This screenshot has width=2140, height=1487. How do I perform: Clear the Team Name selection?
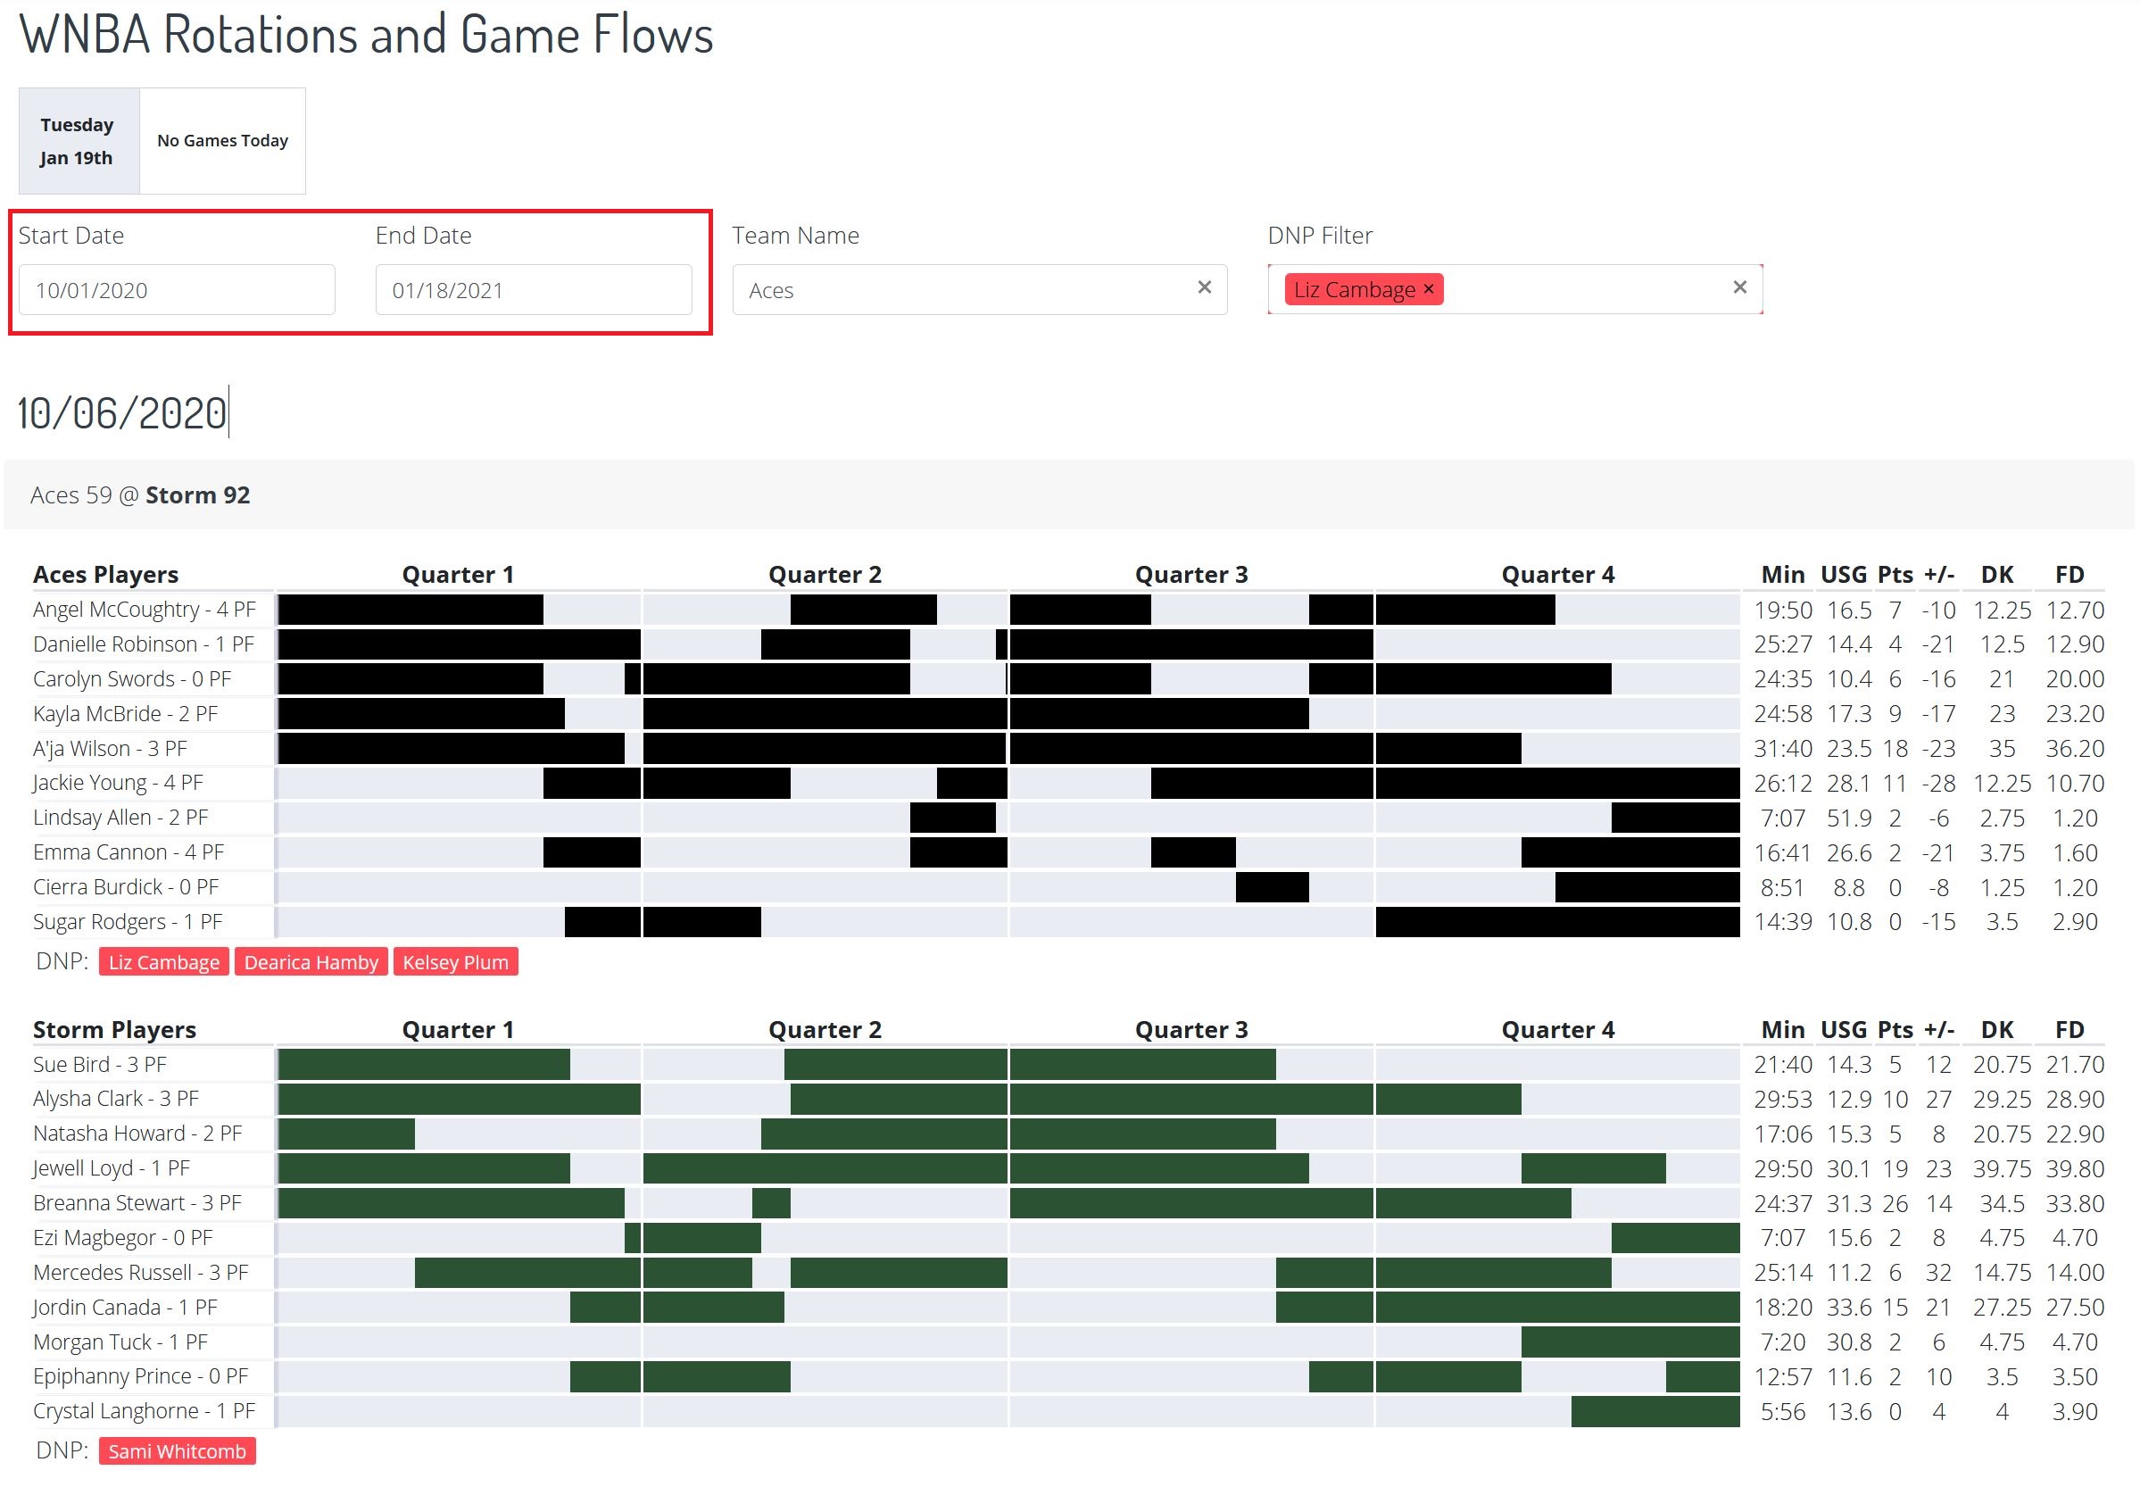point(1204,287)
